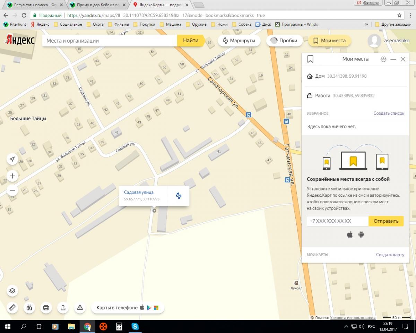Screen dimensions: 416x333
Task: Build route from Садовая улица popup
Action: pos(179,196)
